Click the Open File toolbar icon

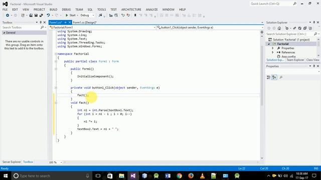coord(31,15)
